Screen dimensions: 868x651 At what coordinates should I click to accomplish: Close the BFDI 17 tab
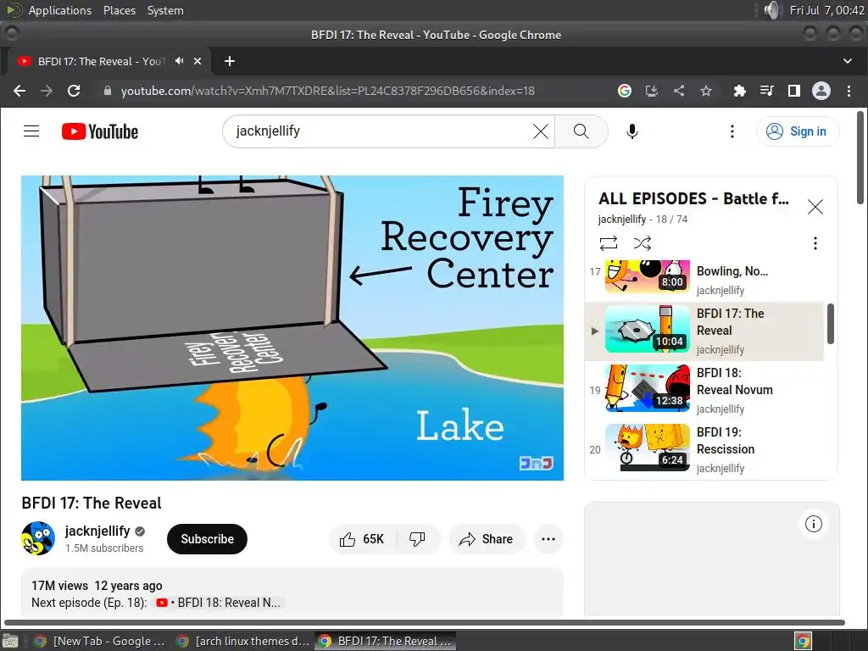pos(198,61)
